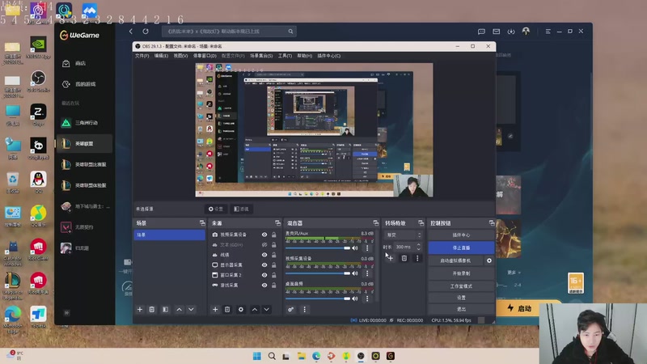This screenshot has height=364, width=647.
Task: Click the 启动虚拟摄像机 button
Action: coord(455,260)
